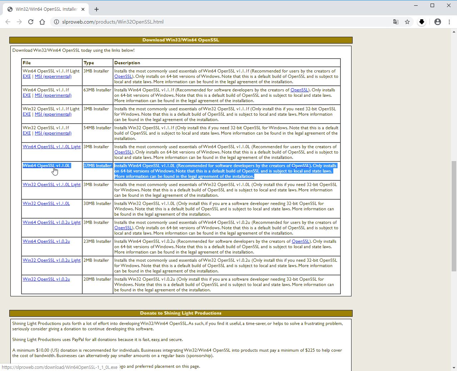Reload the current page
Screen dimensions: 457x371
(x=31, y=22)
